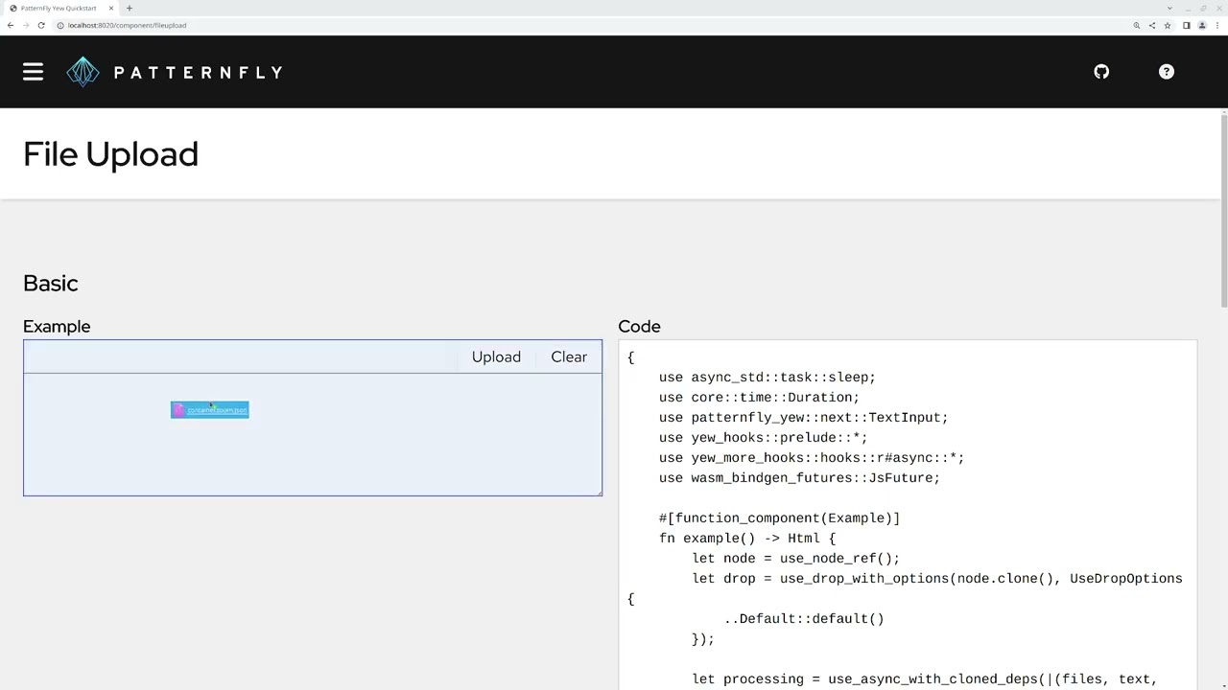This screenshot has height=690, width=1228.
Task: Click the file name text input
Action: pos(242,356)
